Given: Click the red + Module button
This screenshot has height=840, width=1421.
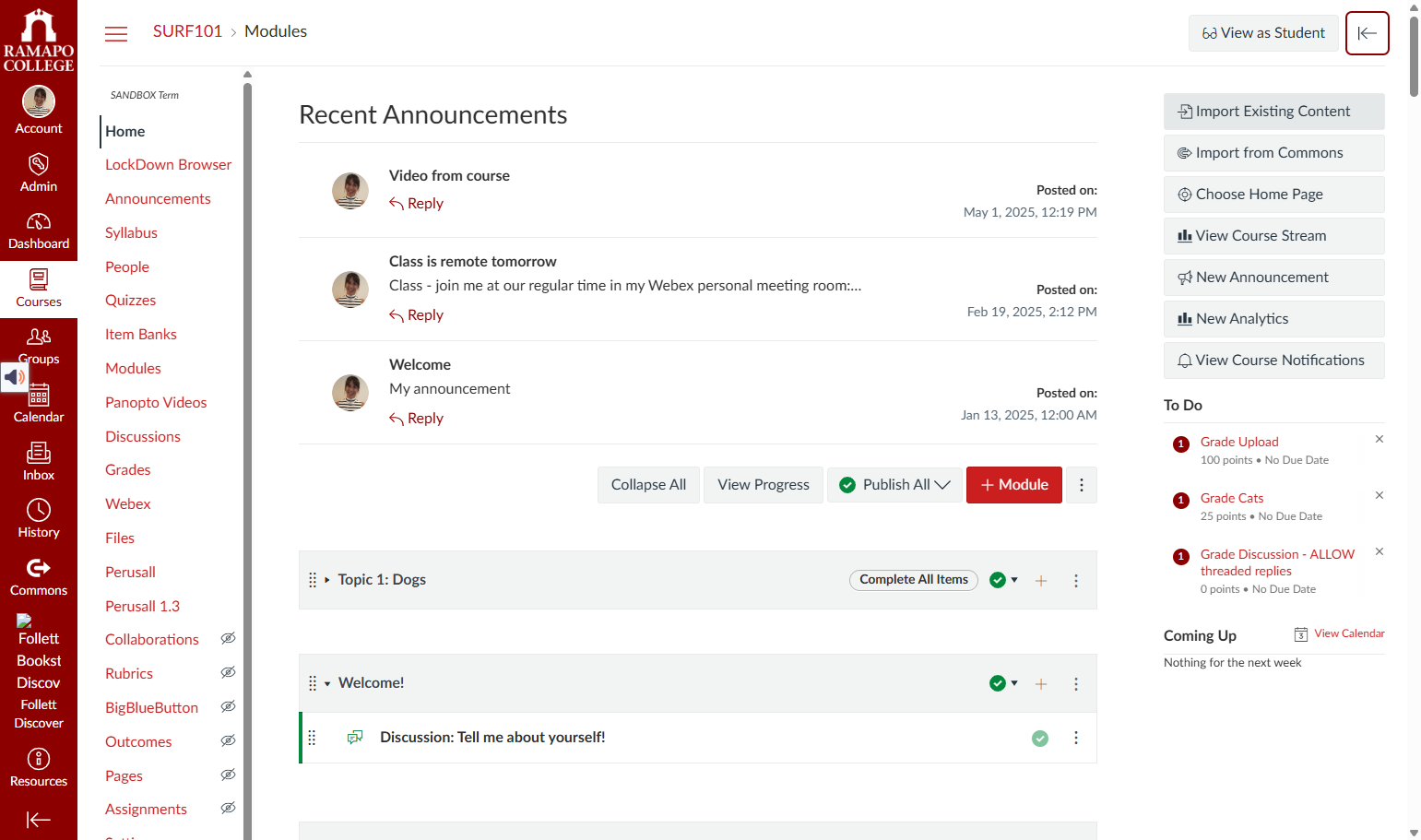Looking at the screenshot, I should (1014, 485).
